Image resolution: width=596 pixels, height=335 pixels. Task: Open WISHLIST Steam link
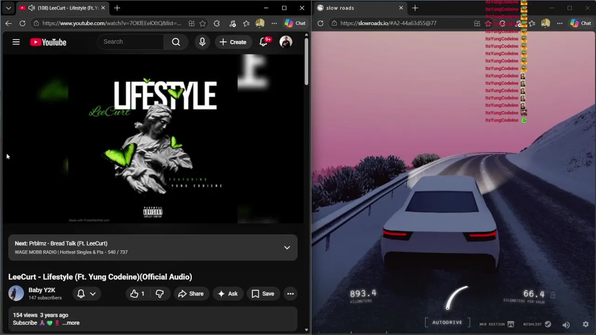pos(537,324)
